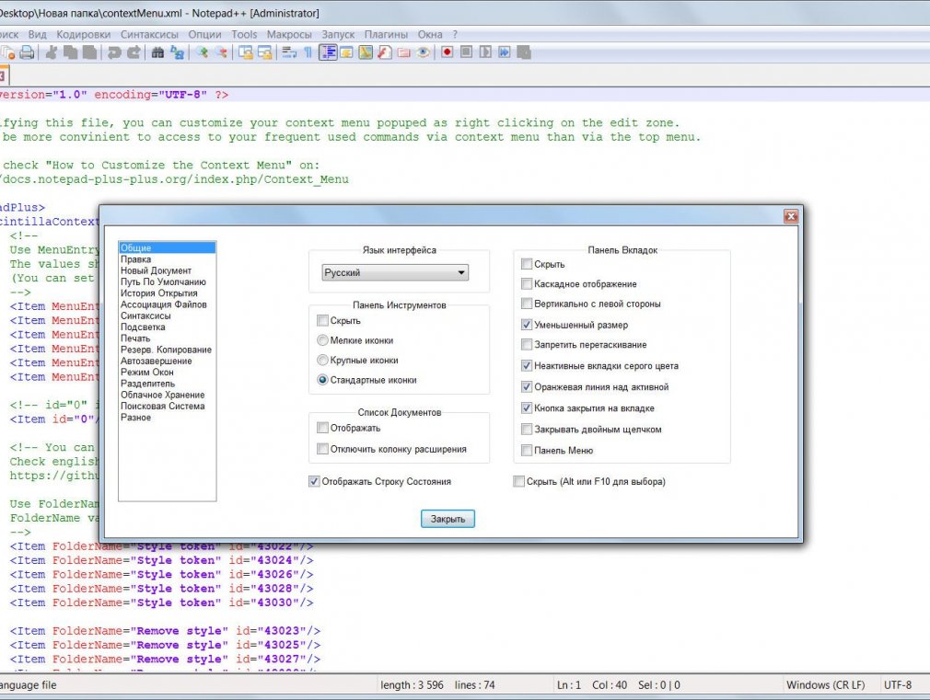Select Резерв. Копирование in settings list

(x=167, y=350)
